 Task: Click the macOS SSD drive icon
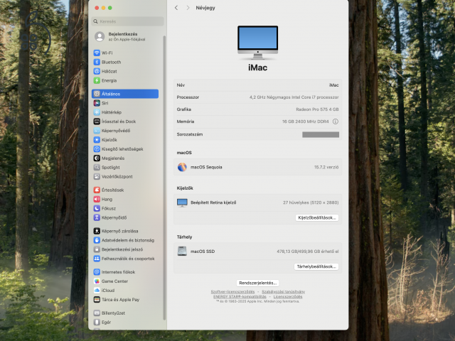[x=182, y=251]
